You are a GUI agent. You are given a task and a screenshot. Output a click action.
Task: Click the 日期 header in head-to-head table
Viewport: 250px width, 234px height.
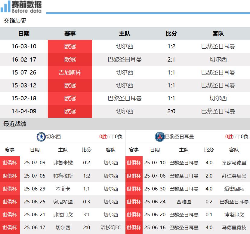[24, 34]
